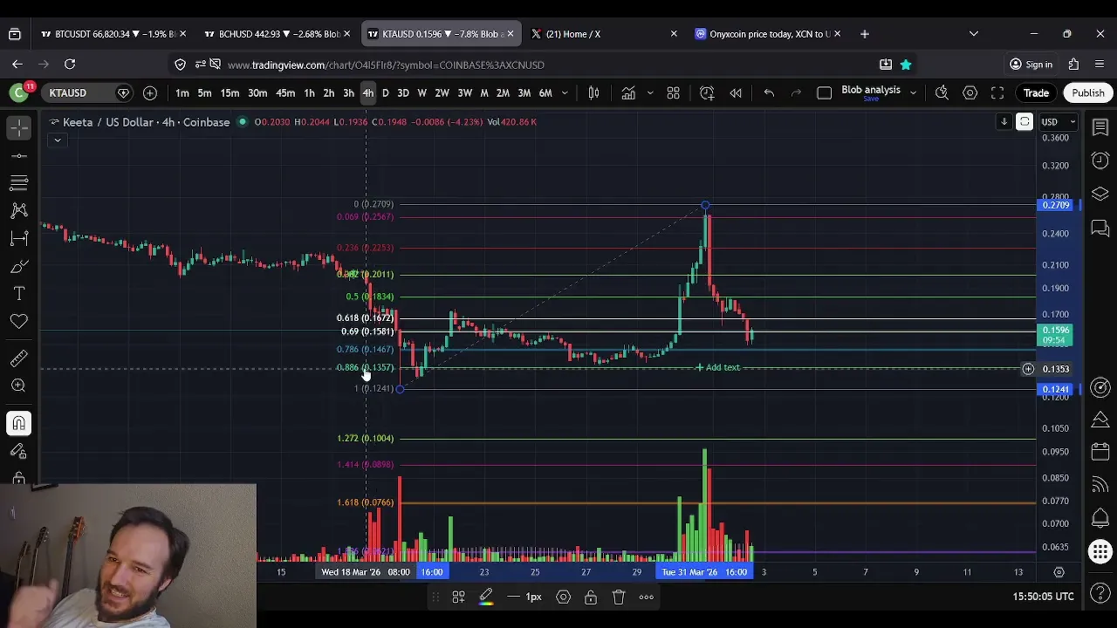
Task: Open Quick Search icon
Action: pyautogui.click(x=942, y=93)
